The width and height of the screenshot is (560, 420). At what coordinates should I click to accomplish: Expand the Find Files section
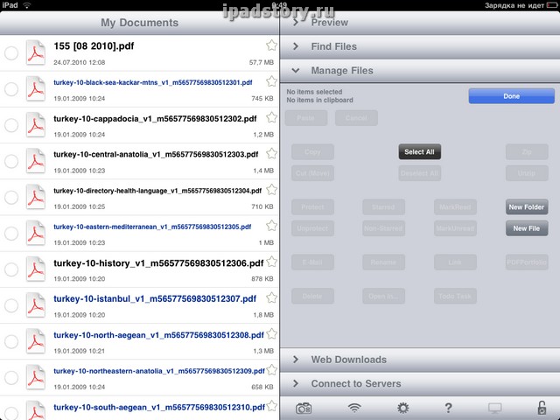(x=420, y=46)
